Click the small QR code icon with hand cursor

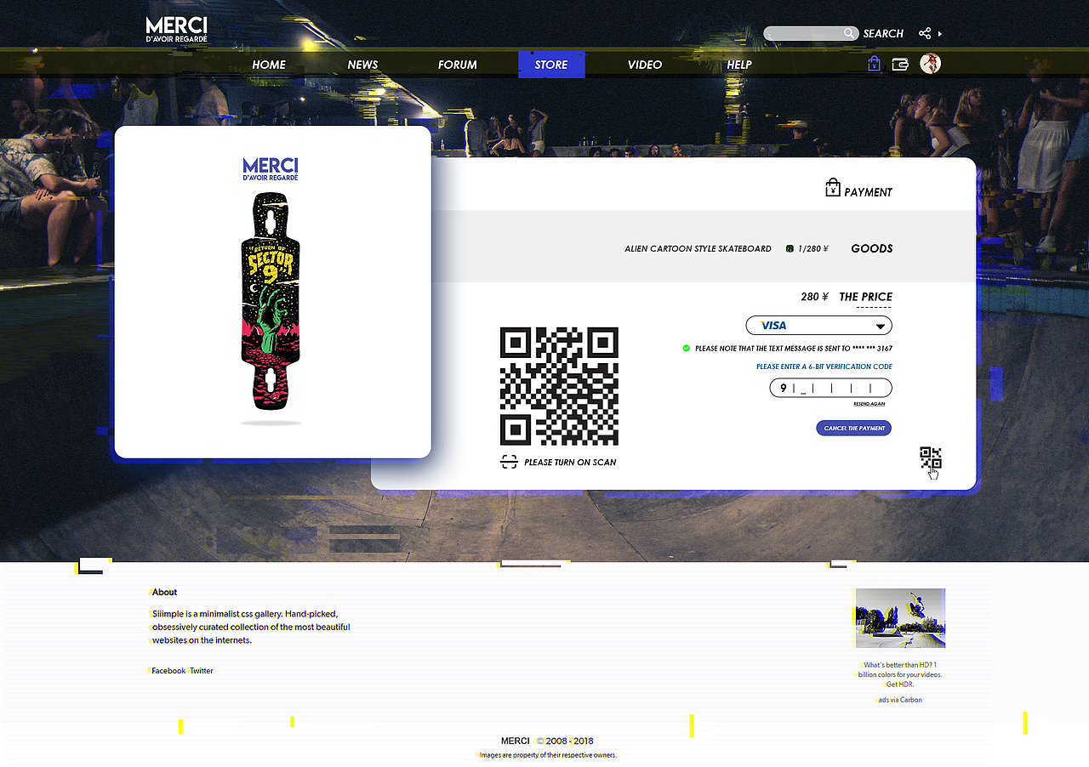coord(931,462)
